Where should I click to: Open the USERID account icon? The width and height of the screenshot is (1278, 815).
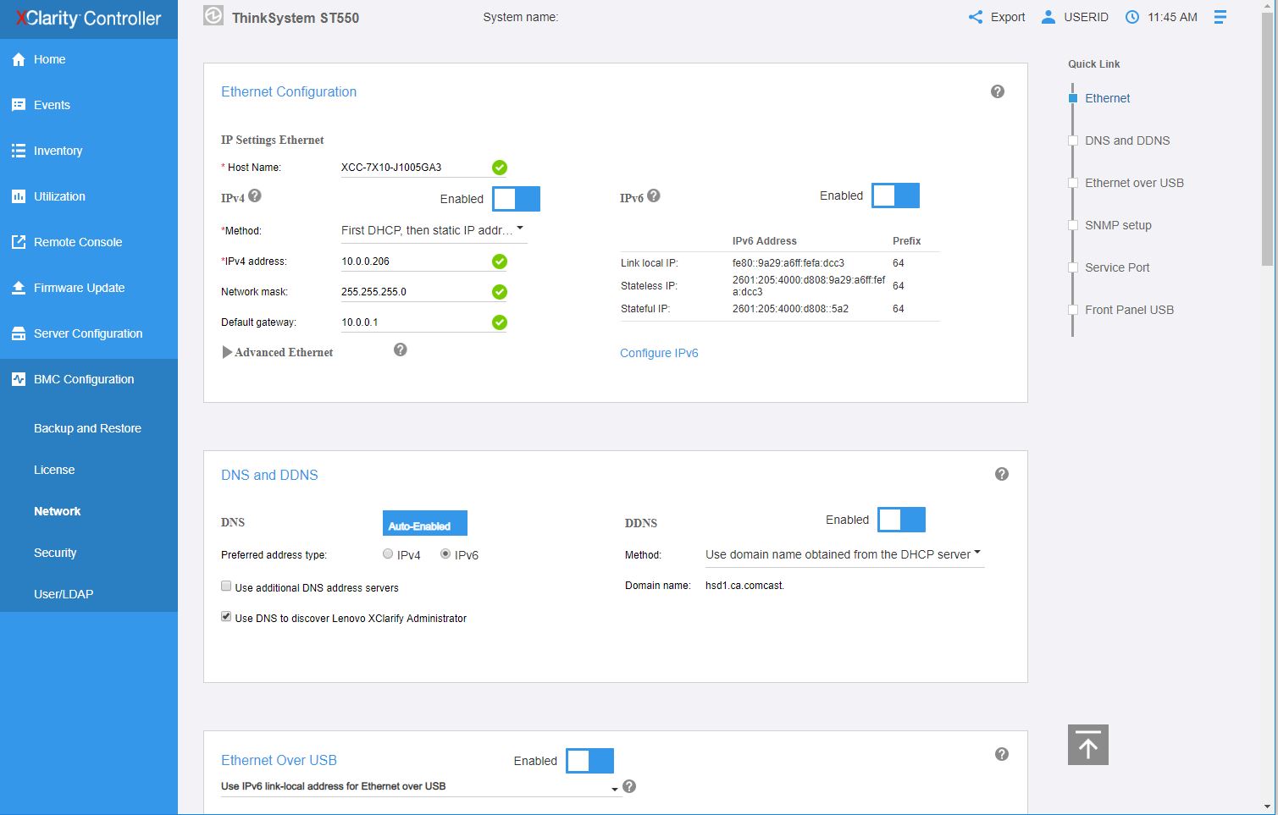coord(1048,17)
